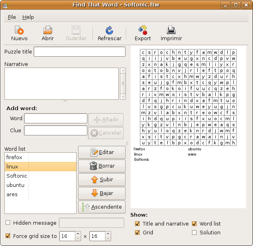Delete word using the Borrar button
Screen dimensions: 253x246
[x=102, y=166]
